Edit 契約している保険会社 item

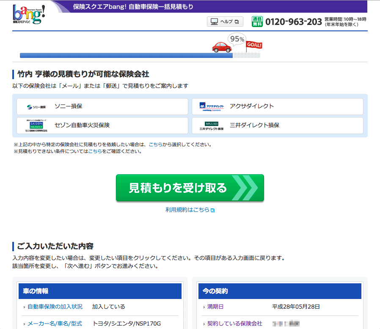[x=234, y=324]
